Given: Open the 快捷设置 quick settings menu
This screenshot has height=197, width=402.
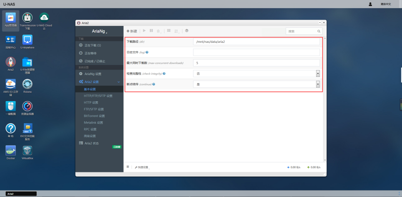Looking at the screenshot, I should click(x=142, y=167).
